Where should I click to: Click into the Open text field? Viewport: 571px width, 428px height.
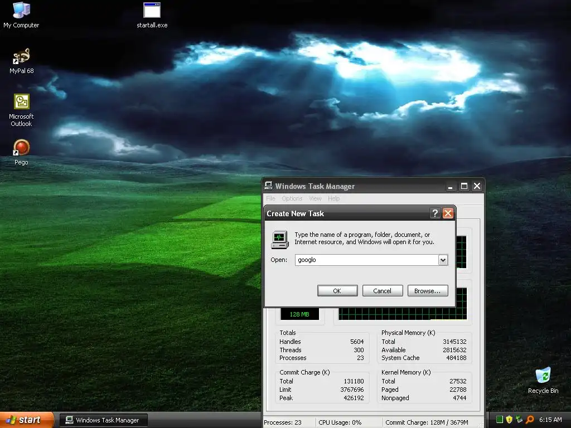[x=367, y=260]
